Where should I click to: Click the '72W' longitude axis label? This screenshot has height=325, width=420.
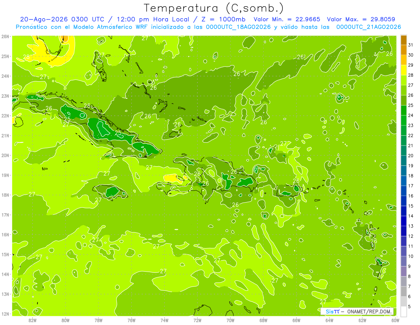click(197, 320)
